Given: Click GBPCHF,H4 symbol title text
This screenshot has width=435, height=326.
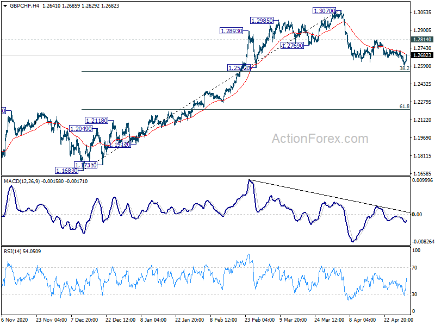Looking at the screenshot, I should point(24,6).
